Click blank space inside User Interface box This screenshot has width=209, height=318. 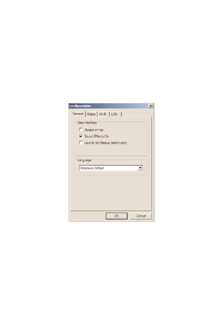[x=111, y=150]
